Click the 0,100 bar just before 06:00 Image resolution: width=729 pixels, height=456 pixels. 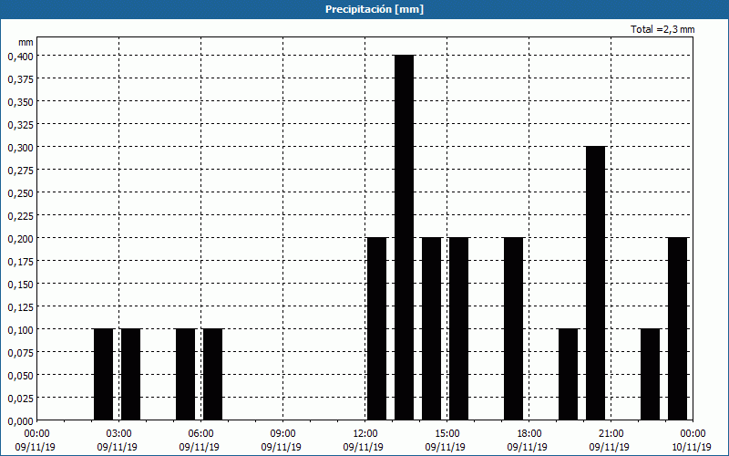click(x=186, y=374)
